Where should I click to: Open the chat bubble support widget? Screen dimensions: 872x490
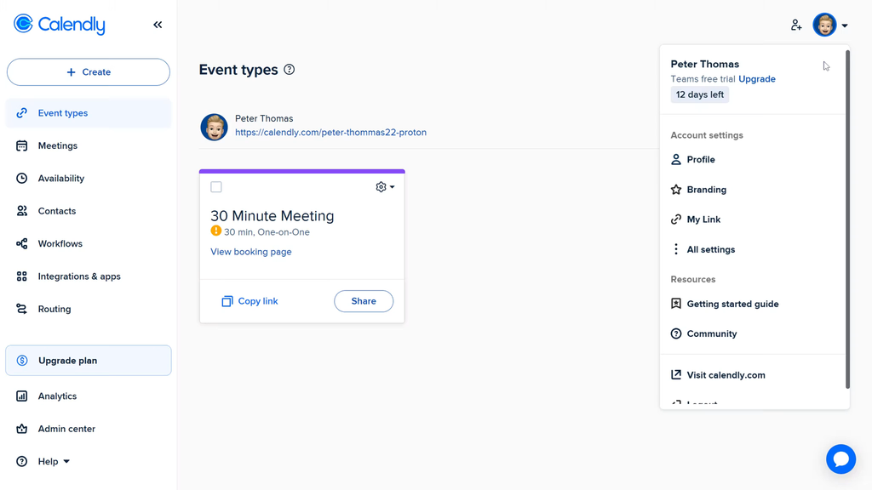point(840,459)
